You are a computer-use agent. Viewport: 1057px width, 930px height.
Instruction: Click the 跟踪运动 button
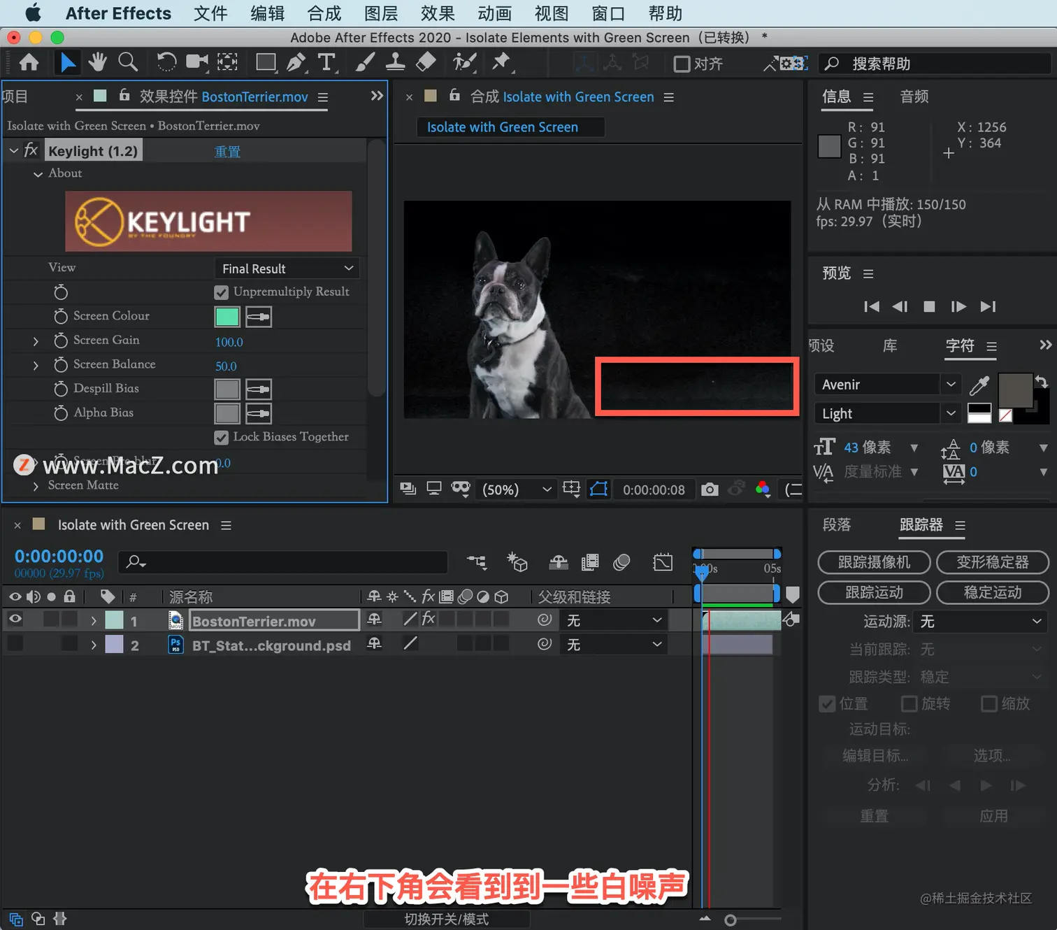click(x=874, y=592)
